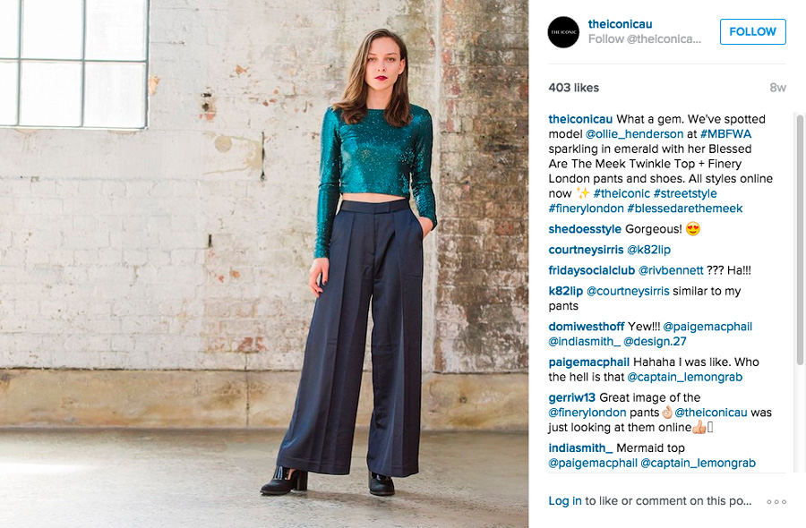Open the @ollie_henderson mention
Image resolution: width=806 pixels, height=528 pixels.
tap(634, 134)
